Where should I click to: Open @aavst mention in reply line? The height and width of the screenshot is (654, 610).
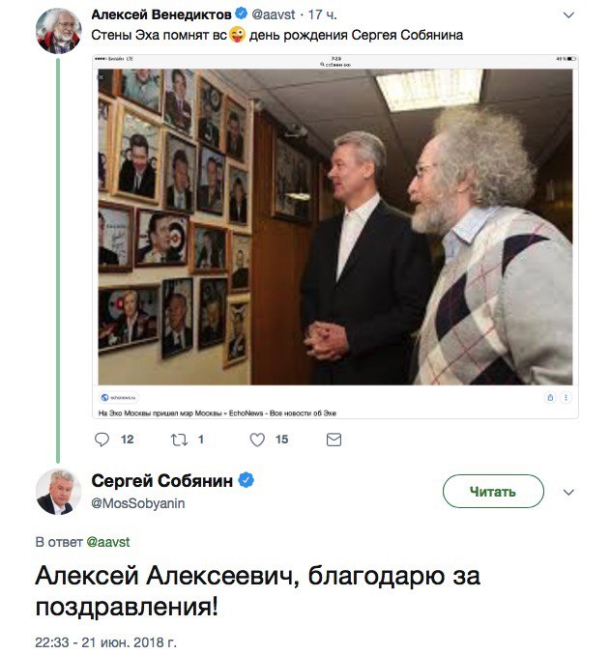[107, 542]
